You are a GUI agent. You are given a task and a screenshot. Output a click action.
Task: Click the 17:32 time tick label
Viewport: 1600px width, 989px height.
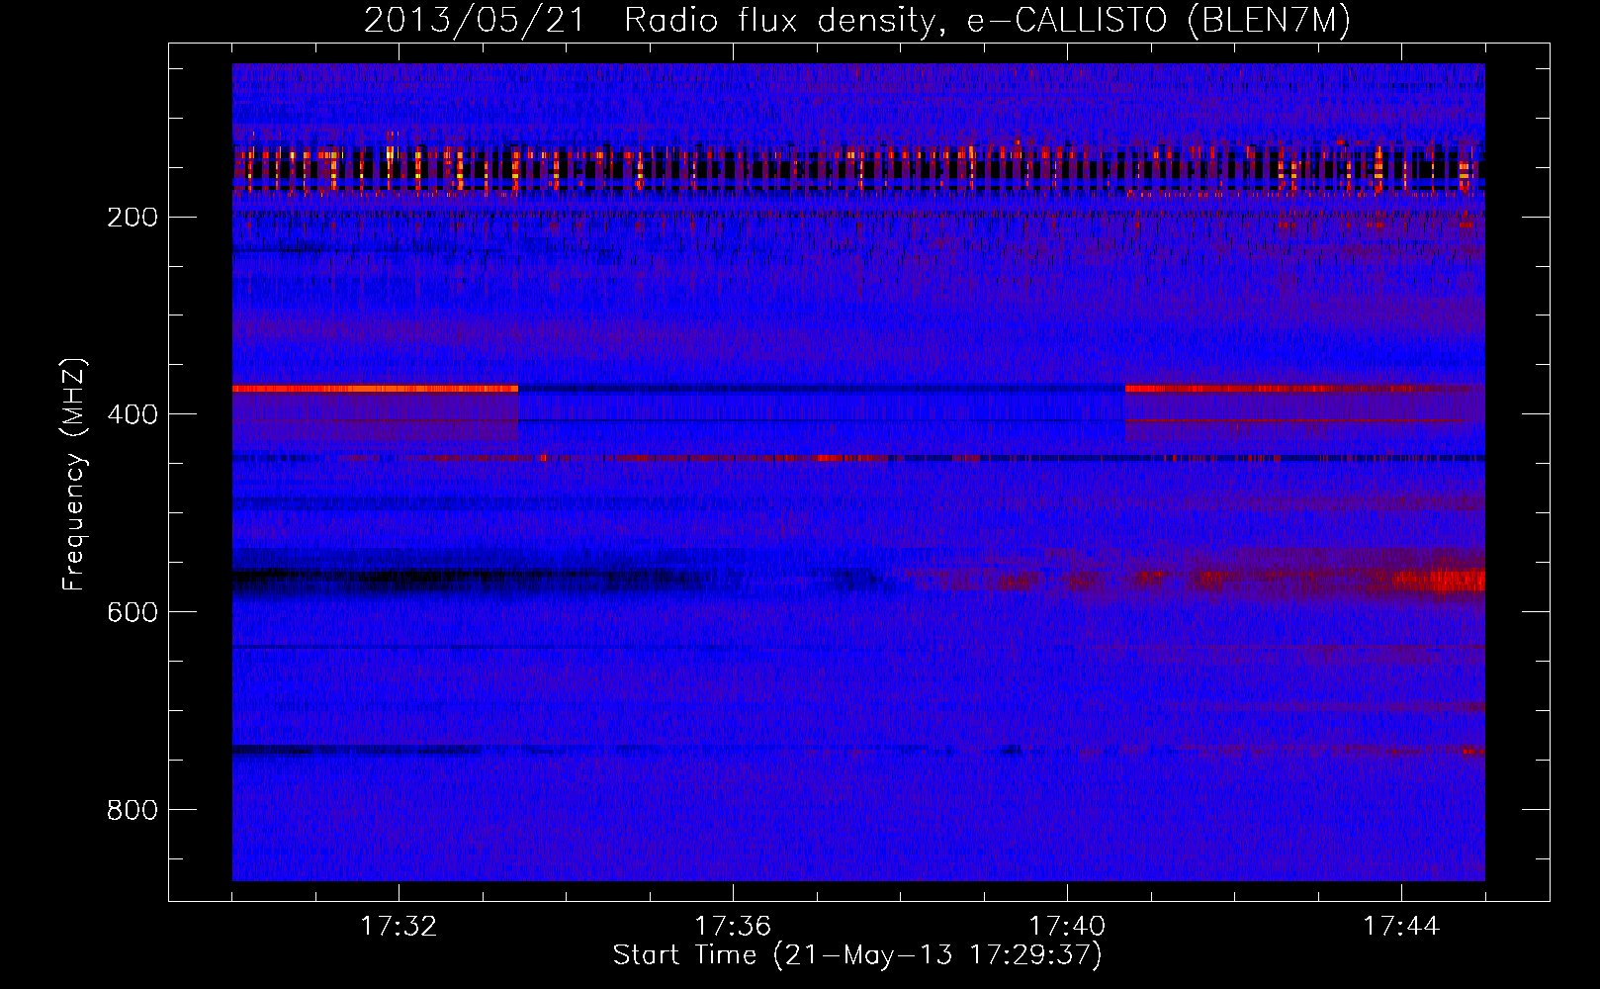tap(399, 927)
